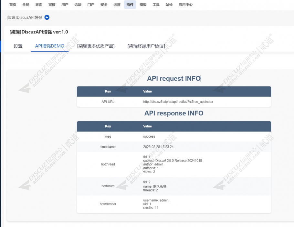Open the [柒瑞终端用户协议] tab
Image resolution: width=294 pixels, height=227 pixels.
point(146,46)
